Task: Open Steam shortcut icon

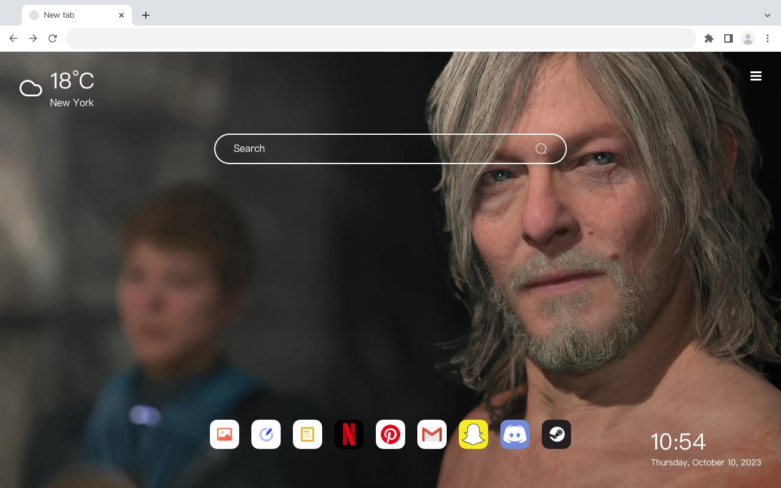Action: (x=556, y=434)
